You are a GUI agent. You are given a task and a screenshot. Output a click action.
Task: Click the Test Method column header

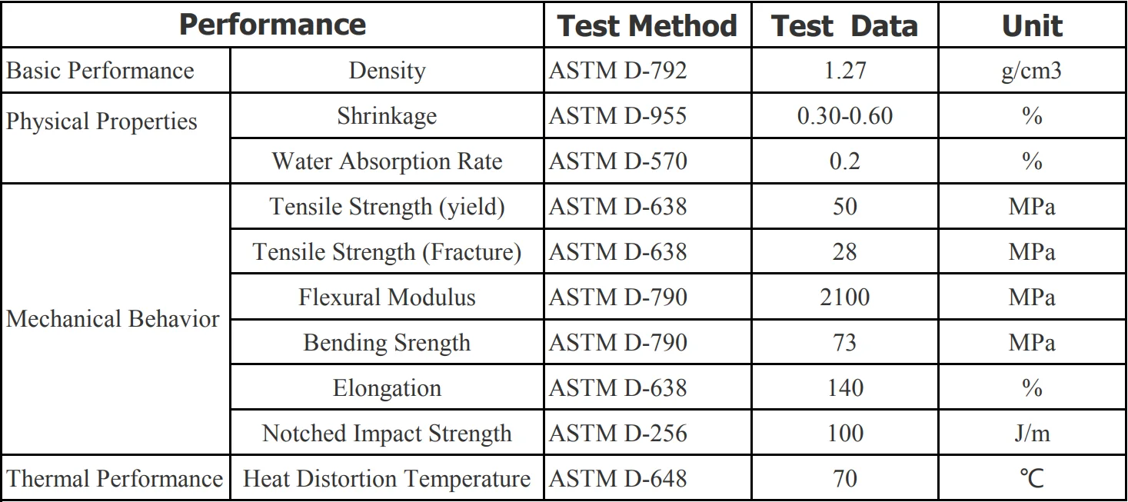[647, 26]
